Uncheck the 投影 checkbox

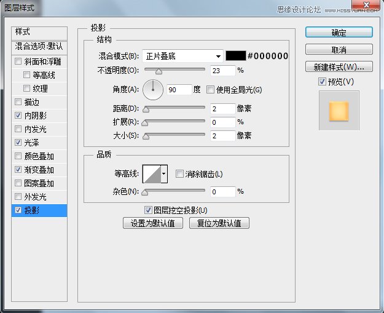click(x=18, y=210)
